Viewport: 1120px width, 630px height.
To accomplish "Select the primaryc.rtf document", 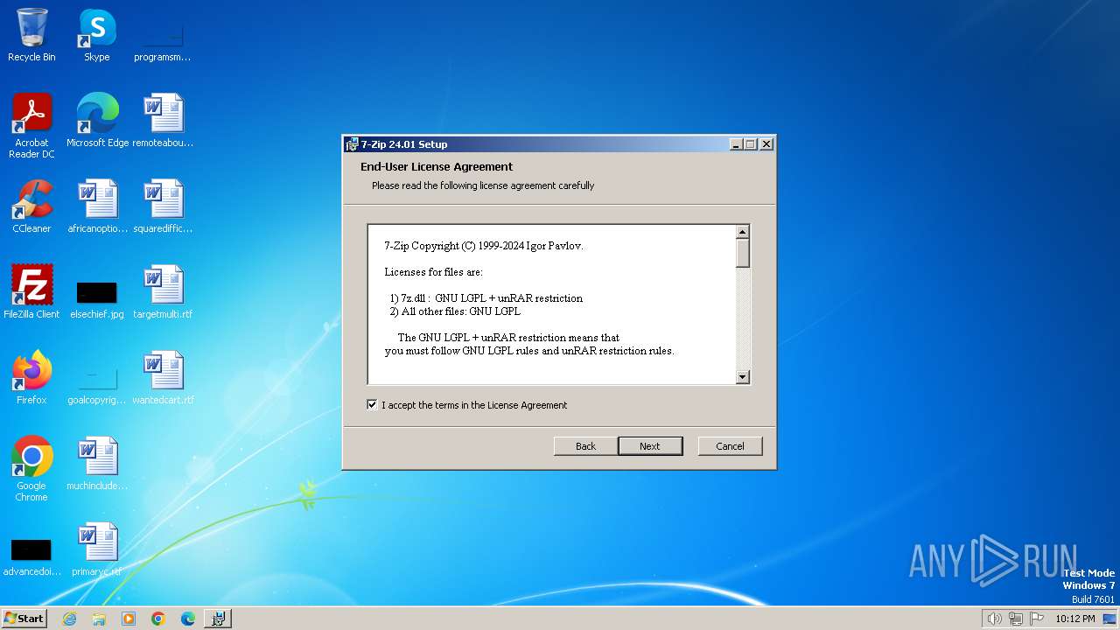I will tap(97, 549).
